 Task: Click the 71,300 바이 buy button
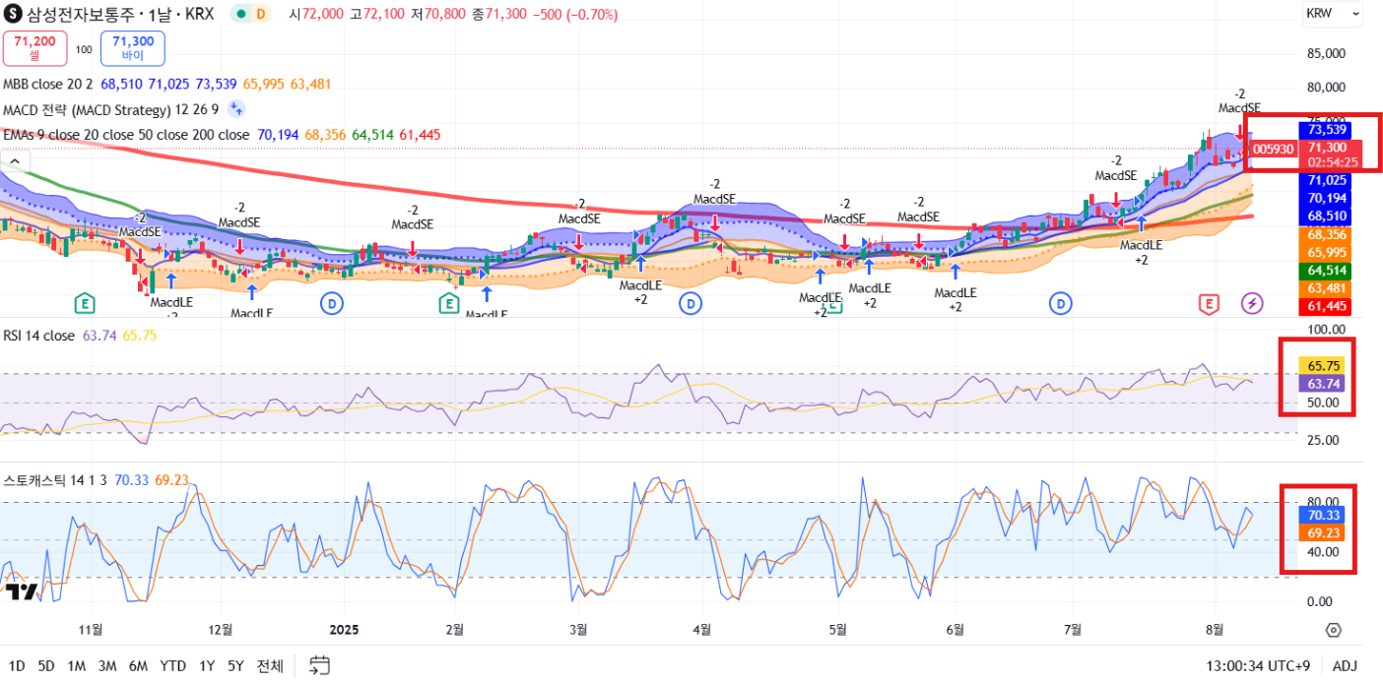[133, 48]
